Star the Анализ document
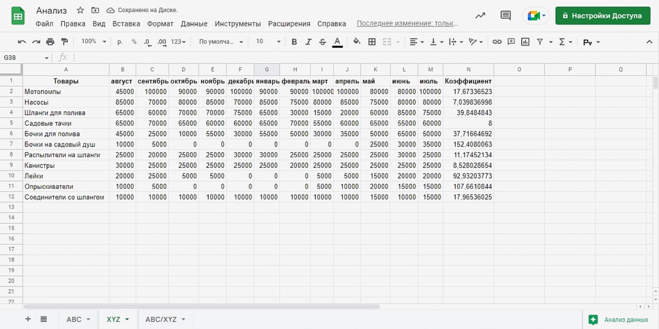 pyautogui.click(x=80, y=10)
